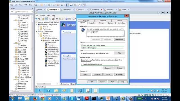Viewport: 180px width, 101px height.
Task: Collapse the VSphere 5.5 folder in Library
Action: click(14, 63)
